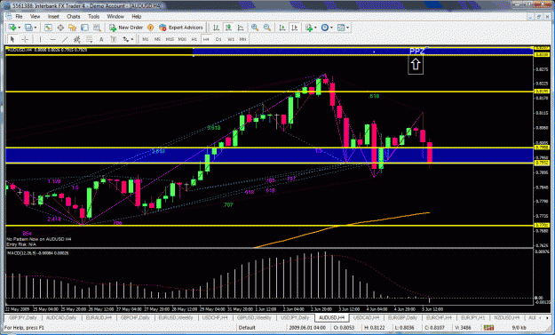Open the Periods clock button
The height and width of the screenshot is (335, 555).
click(325, 28)
